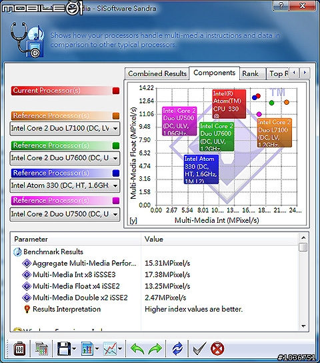Click orange reference processor color swatch
Screen dimensions: 320x363
tap(116, 115)
